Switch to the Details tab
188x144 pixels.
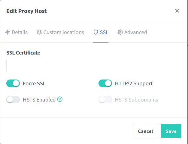[20, 32]
